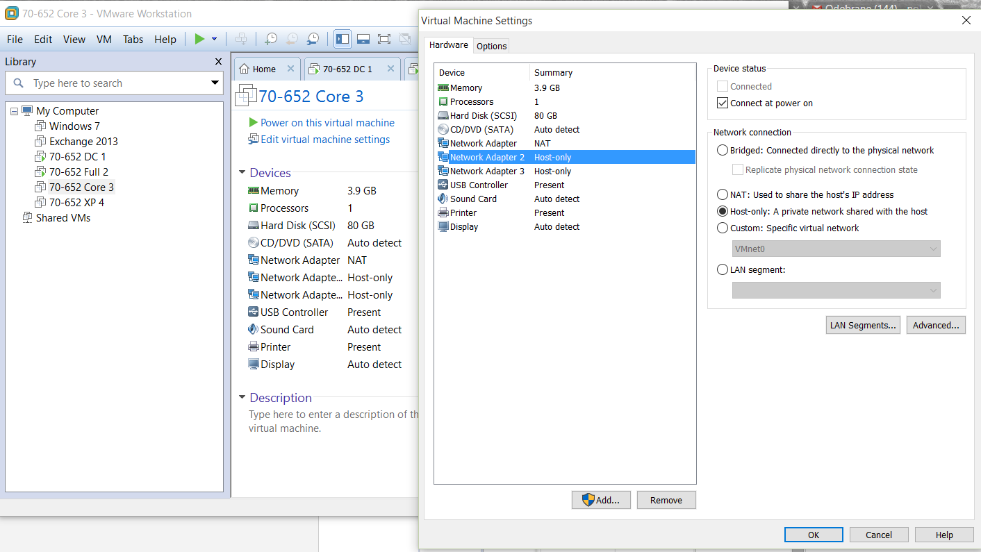Select 70-652 Full 2 in the Library tree
The width and height of the screenshot is (981, 552).
coord(79,172)
